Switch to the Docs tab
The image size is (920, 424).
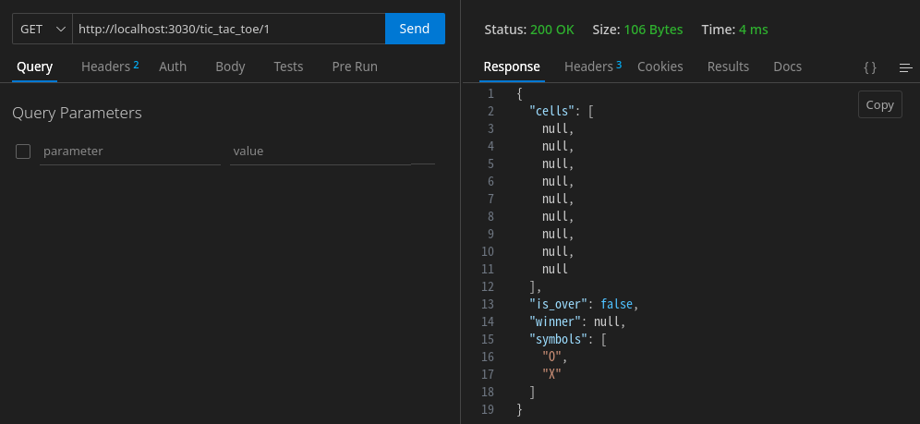pyautogui.click(x=787, y=67)
